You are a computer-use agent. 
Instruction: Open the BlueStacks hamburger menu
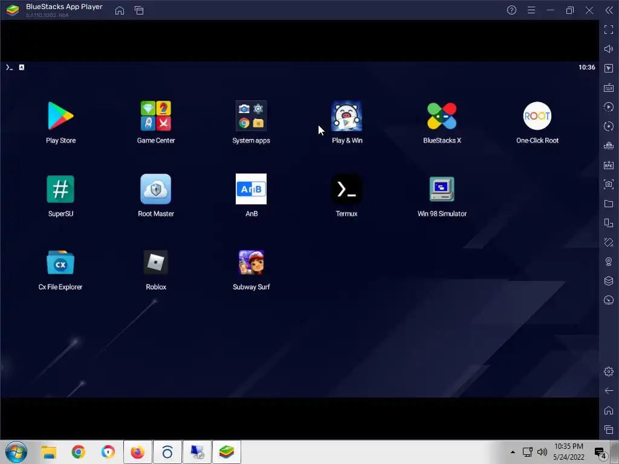coord(531,10)
